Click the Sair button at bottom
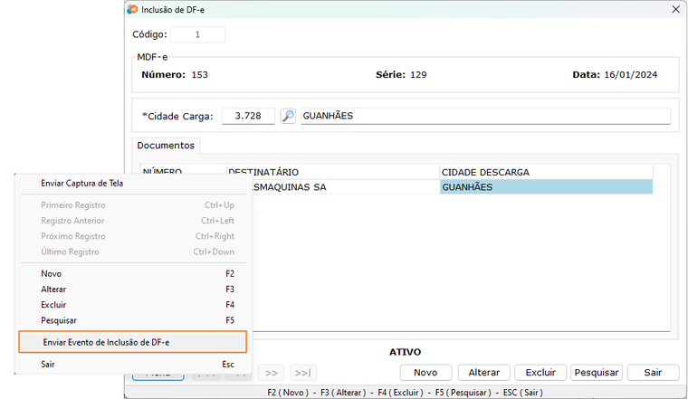Image resolution: width=688 pixels, height=399 pixels. (653, 372)
